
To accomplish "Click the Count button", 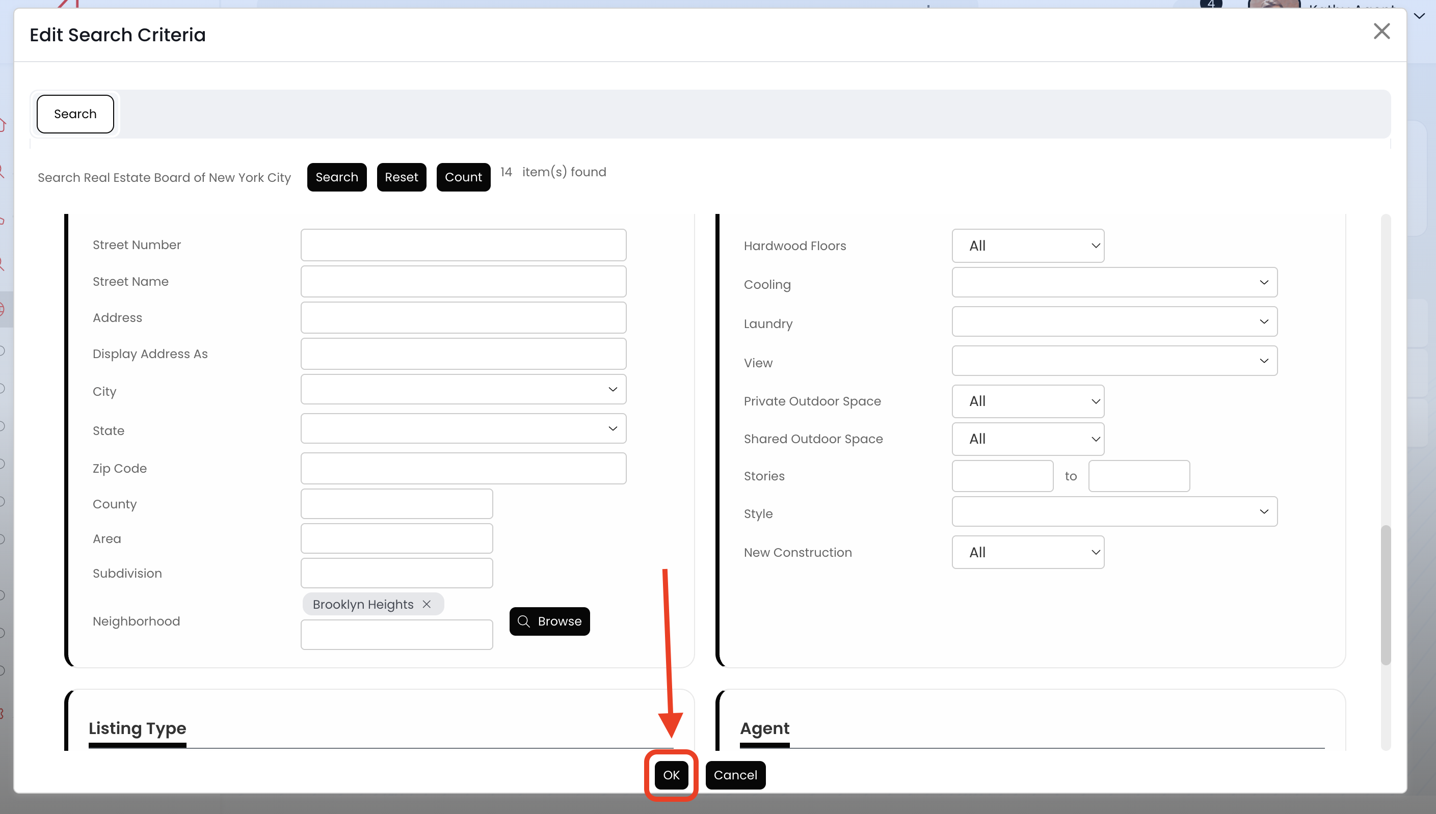I will coord(463,177).
